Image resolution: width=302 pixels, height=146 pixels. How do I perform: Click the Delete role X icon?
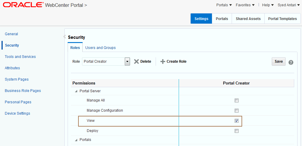[x=136, y=62]
